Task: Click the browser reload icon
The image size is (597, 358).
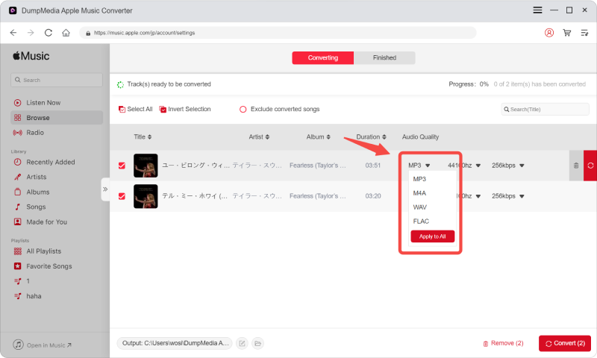Action: [49, 33]
